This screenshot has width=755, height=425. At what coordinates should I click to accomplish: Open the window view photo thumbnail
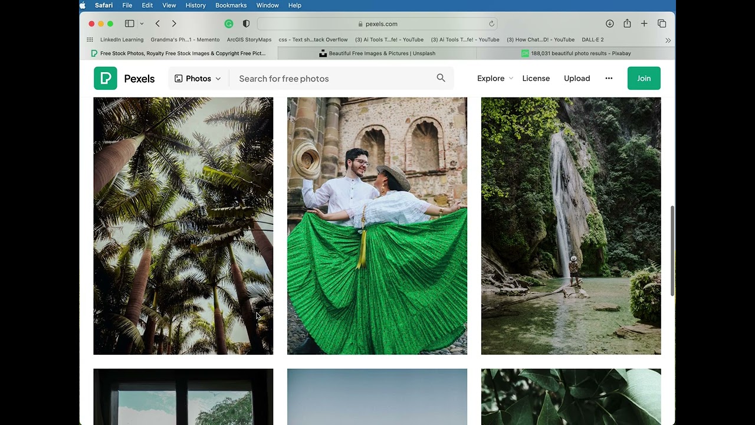tap(183, 397)
